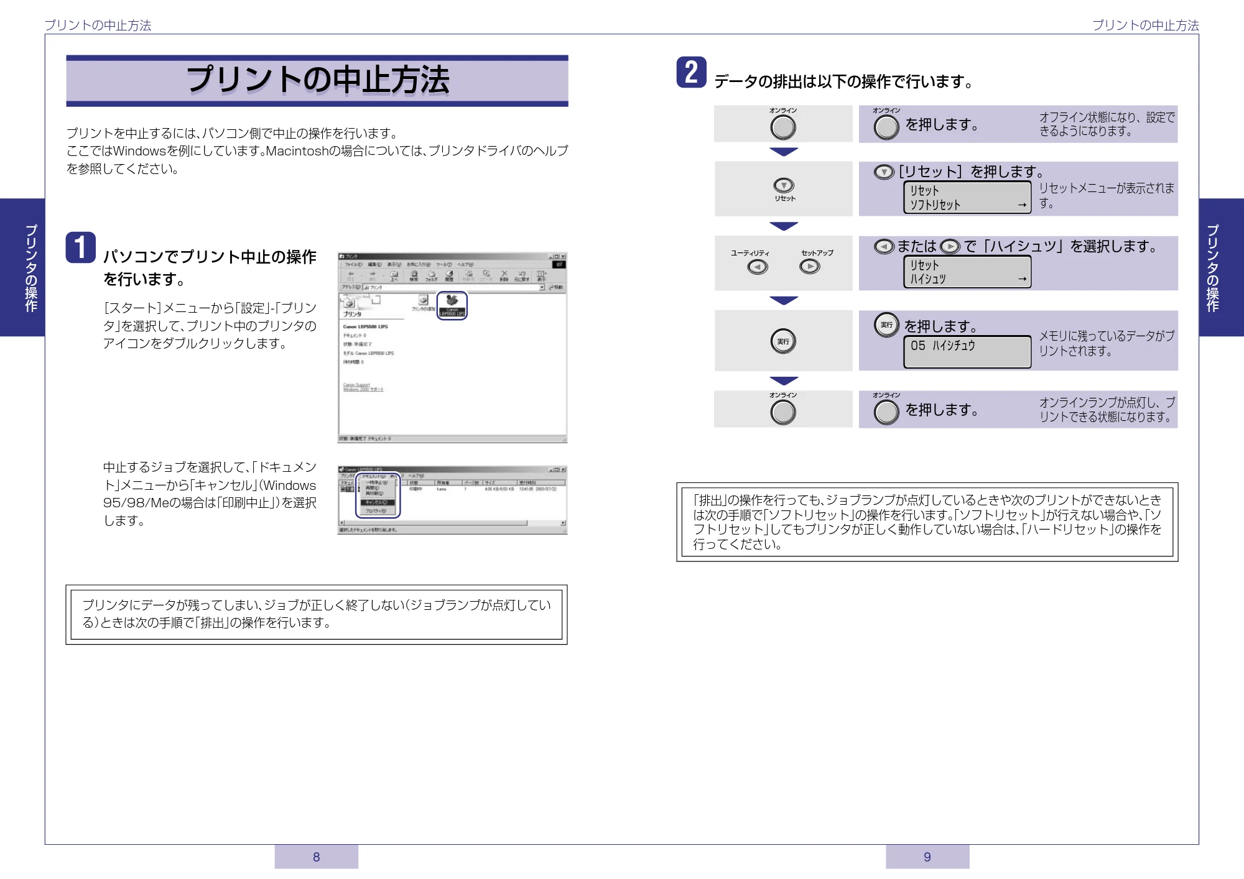Click the Forward (進む) toolbar arrow
Screen dimensions: 1244x879
pyautogui.click(x=372, y=276)
